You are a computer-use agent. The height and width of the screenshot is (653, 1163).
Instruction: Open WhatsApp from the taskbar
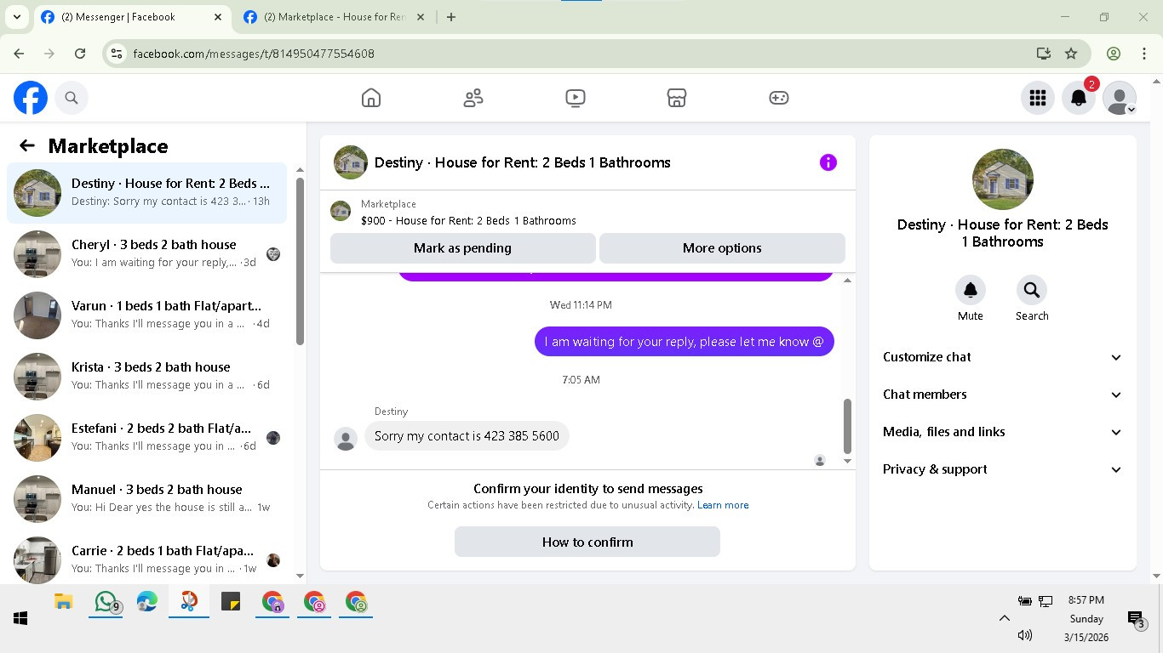pos(106,602)
